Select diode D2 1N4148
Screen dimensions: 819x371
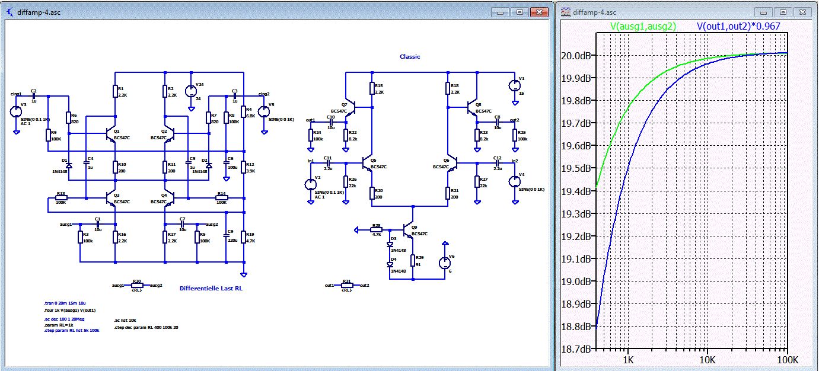(x=208, y=165)
